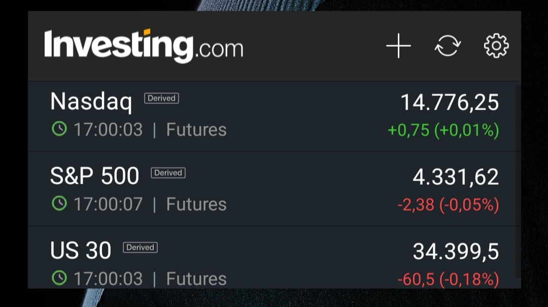This screenshot has height=307, width=548.
Task: Open the S&P 500 instrument name
Action: 95,176
